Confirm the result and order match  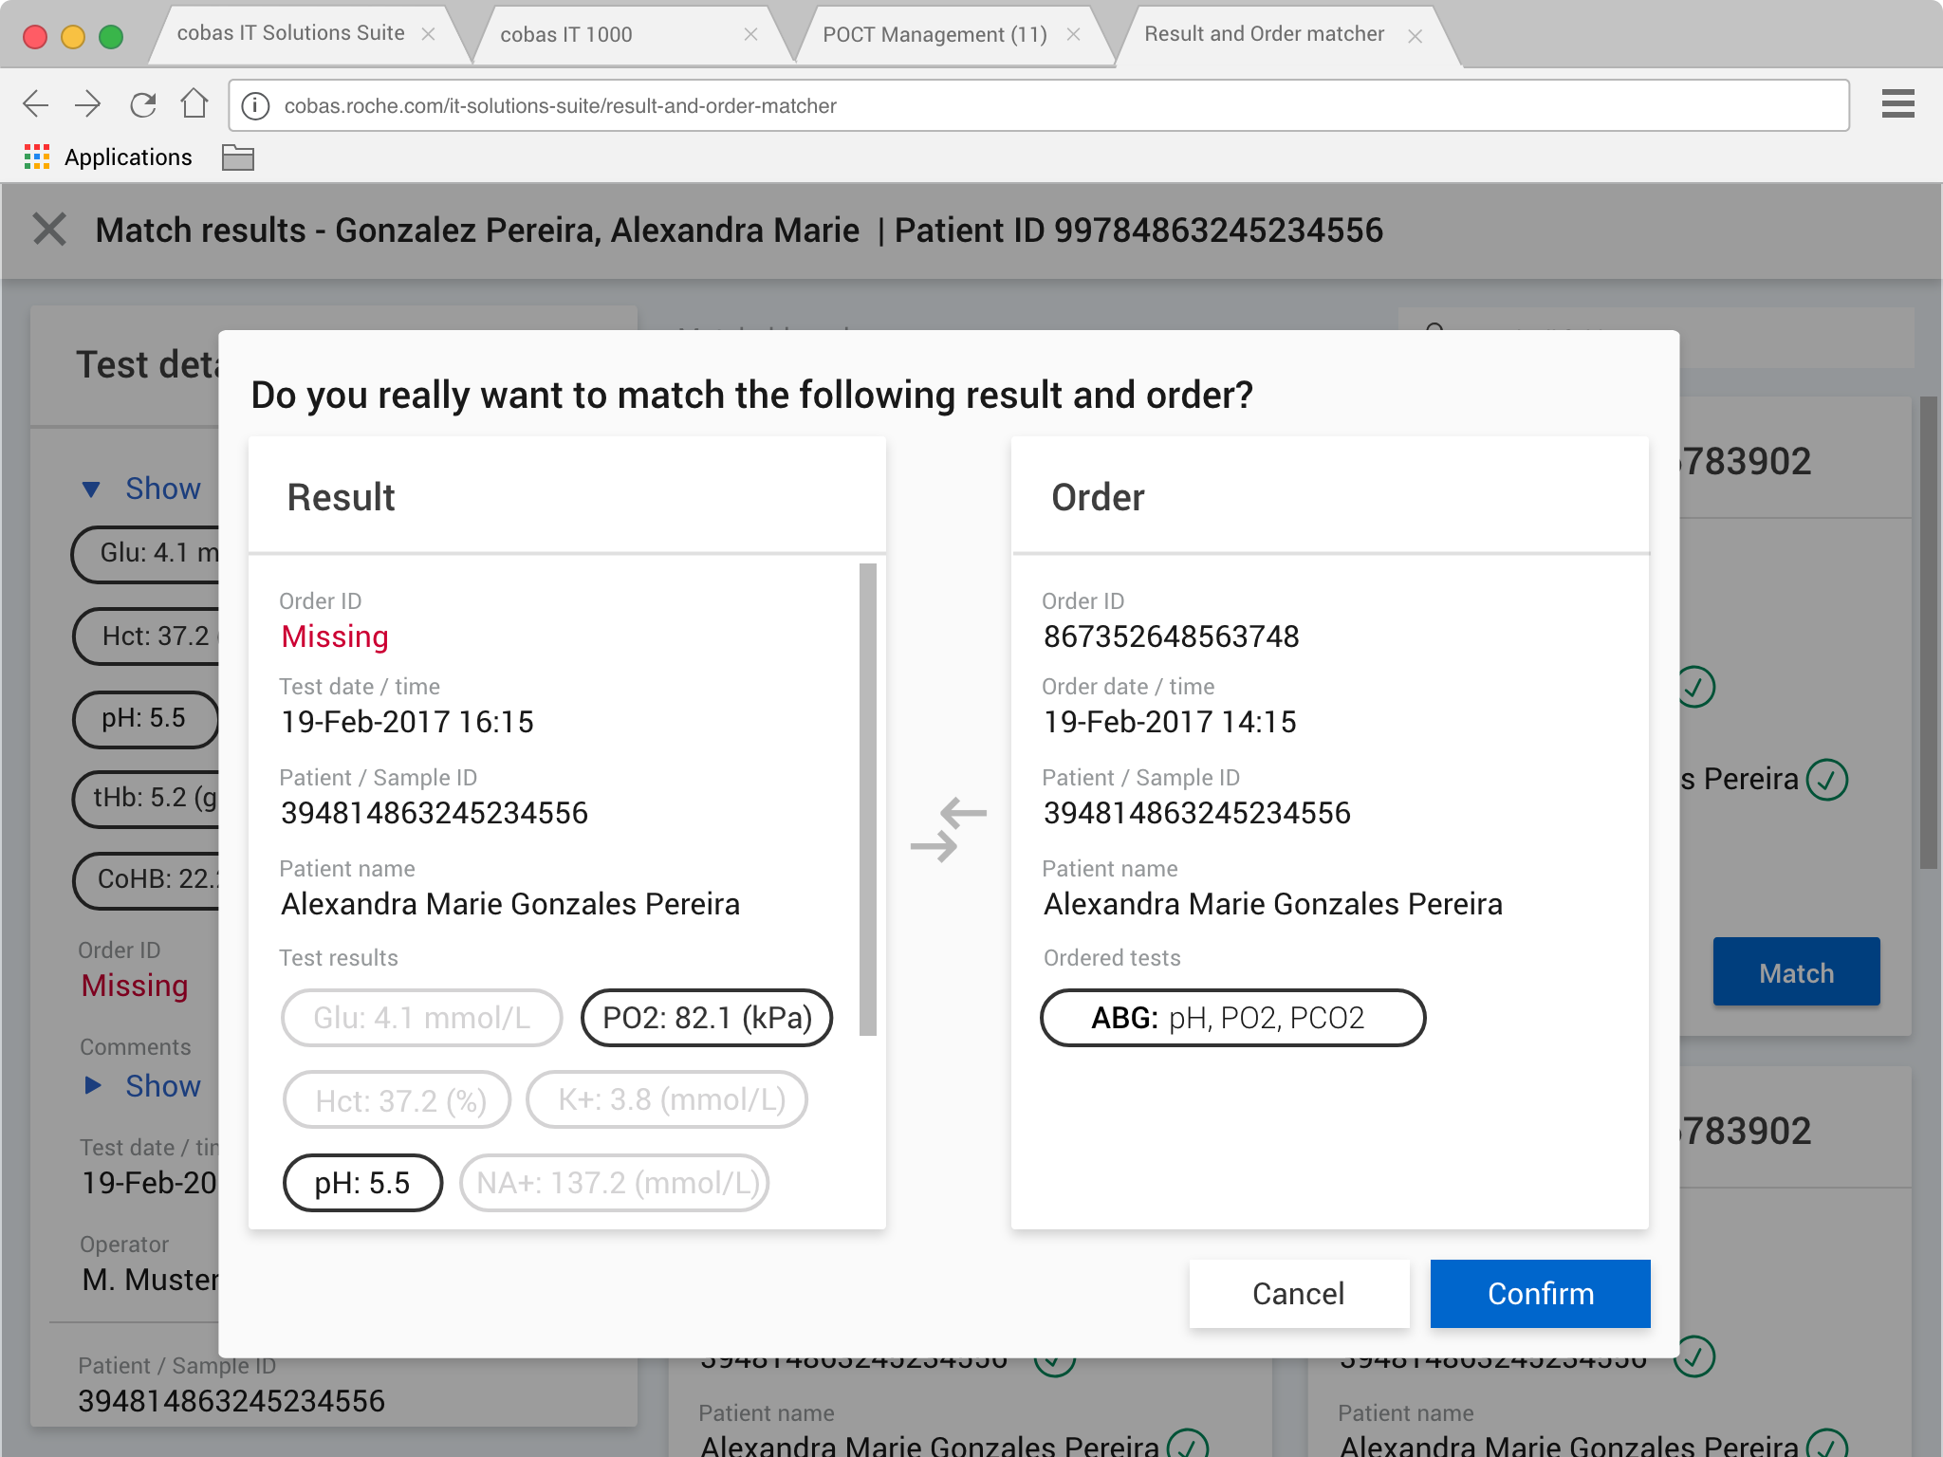[1540, 1294]
